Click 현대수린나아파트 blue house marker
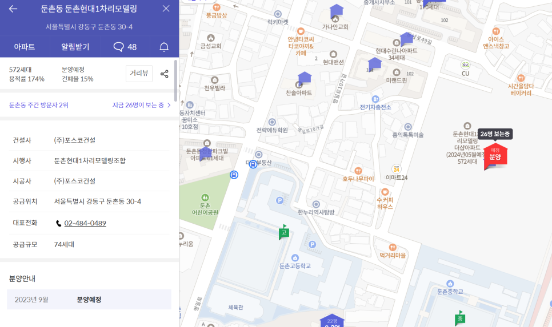The width and height of the screenshot is (552, 327). pyautogui.click(x=407, y=39)
